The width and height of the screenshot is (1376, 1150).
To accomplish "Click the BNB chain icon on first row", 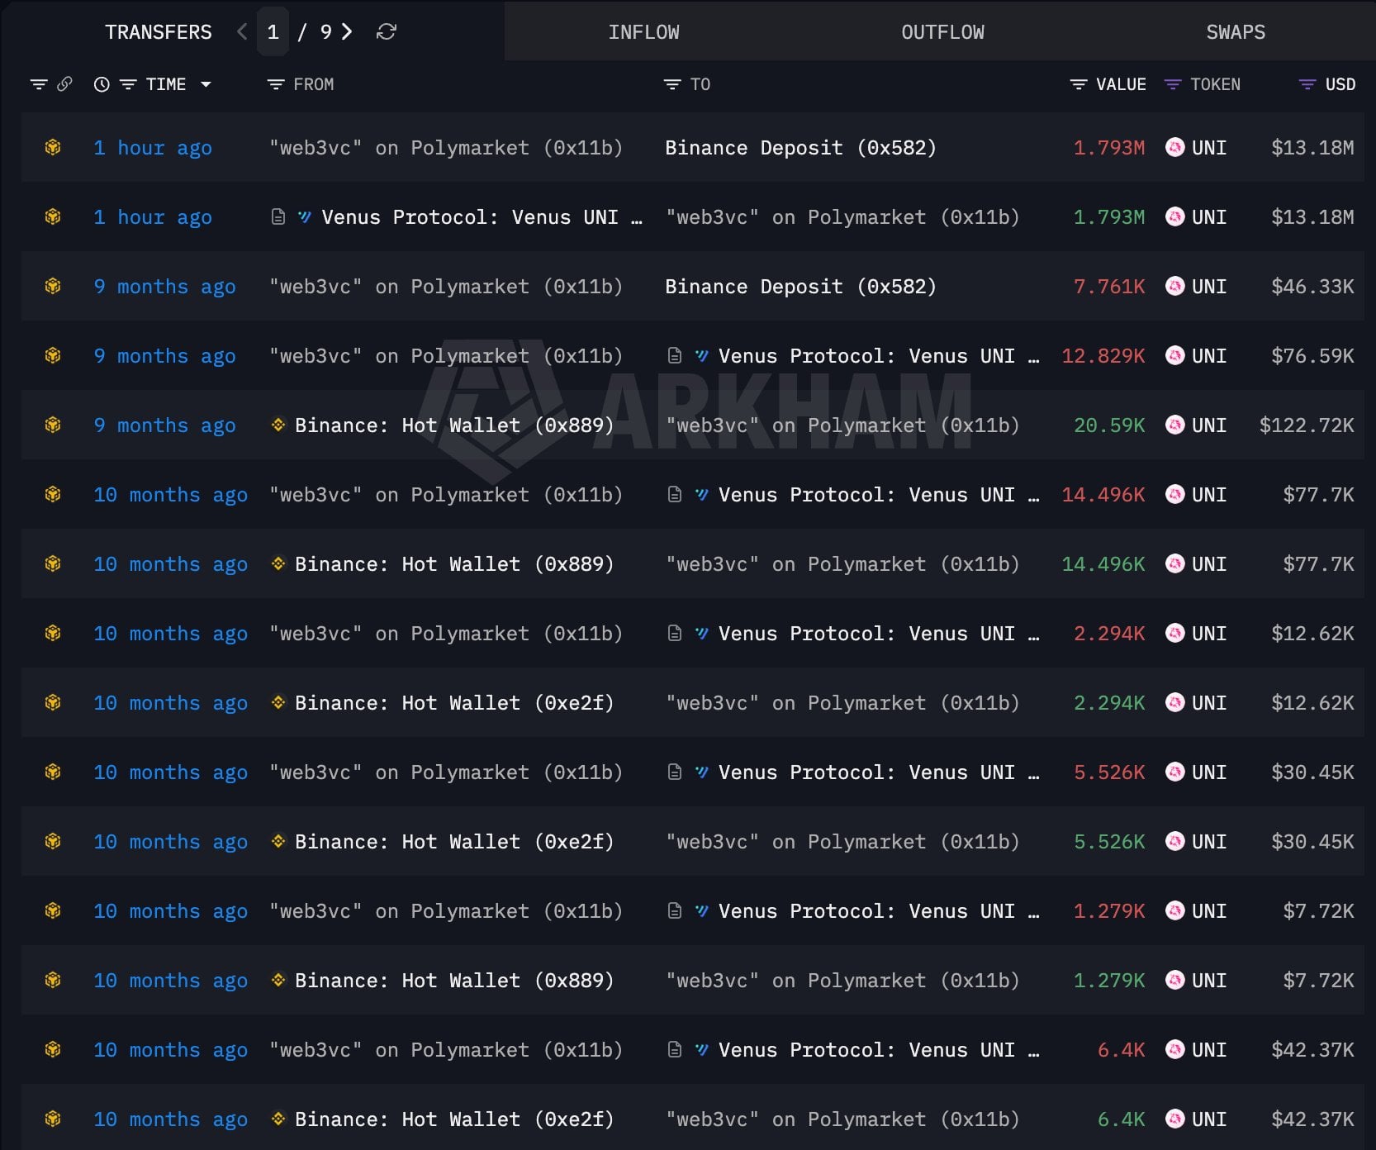I will pos(53,147).
